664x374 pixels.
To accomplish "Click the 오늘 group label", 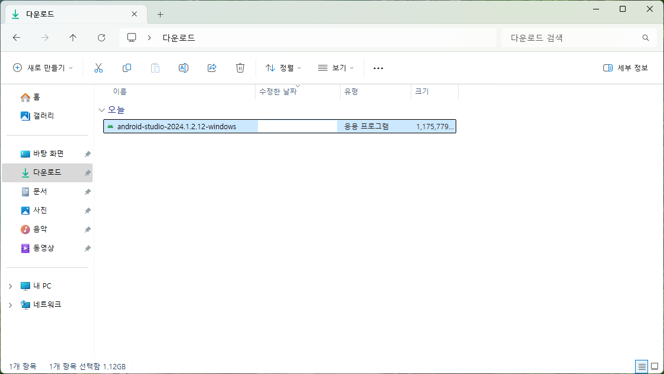I will point(116,110).
